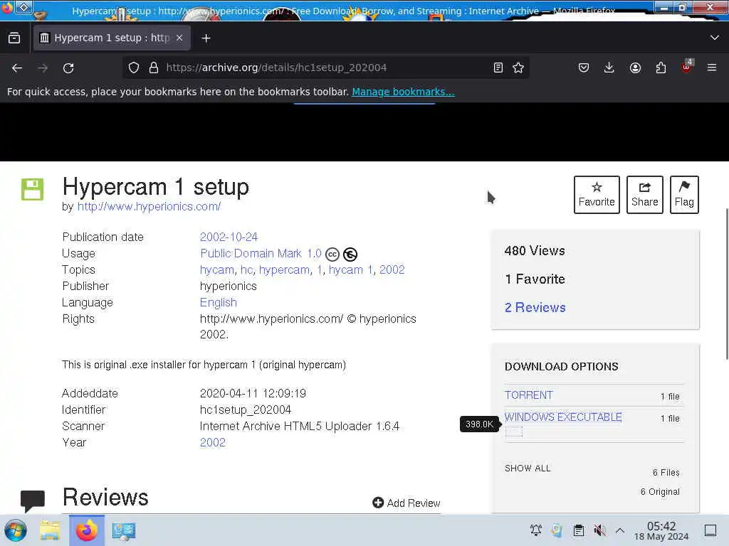
Task: Open Firefox View tab list icon
Action: pyautogui.click(x=14, y=38)
